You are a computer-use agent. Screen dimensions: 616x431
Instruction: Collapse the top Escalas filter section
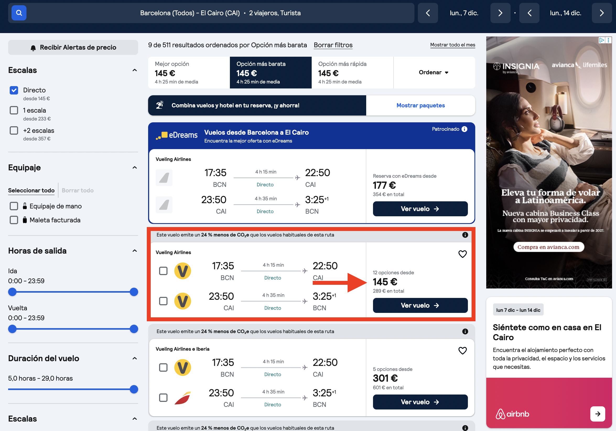pyautogui.click(x=135, y=70)
